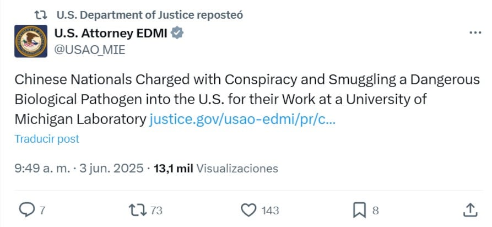
Task: Click the @USAO_MIE handle
Action: [90, 50]
